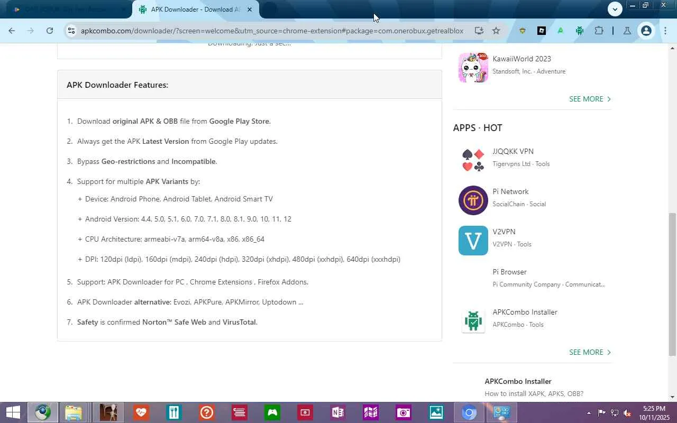View site information for apkcombo.com
The width and height of the screenshot is (677, 423).
click(71, 31)
